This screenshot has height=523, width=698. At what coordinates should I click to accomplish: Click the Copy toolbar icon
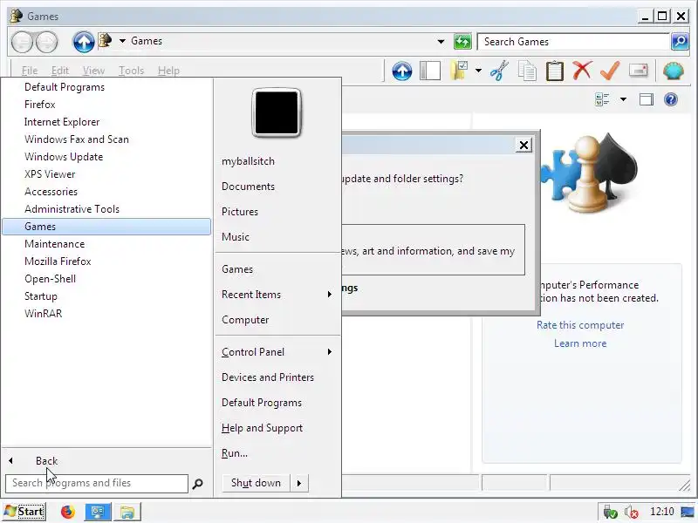pyautogui.click(x=527, y=71)
